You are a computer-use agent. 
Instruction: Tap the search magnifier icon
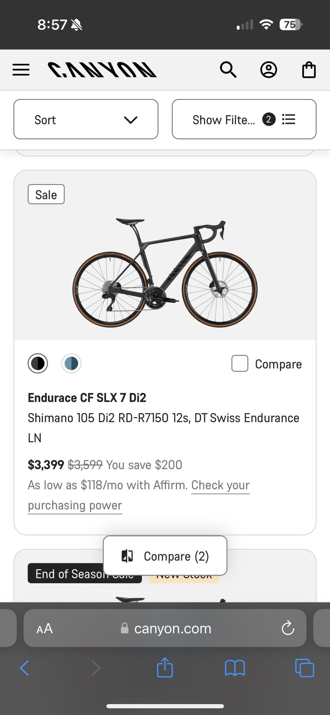click(228, 70)
